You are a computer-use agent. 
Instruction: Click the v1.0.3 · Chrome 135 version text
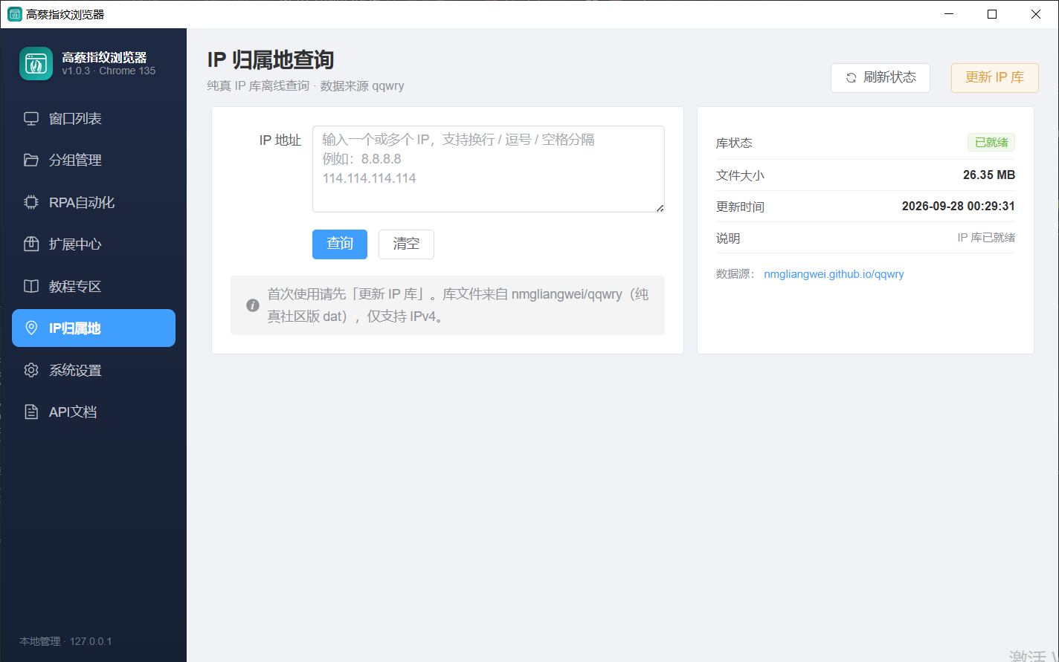109,71
